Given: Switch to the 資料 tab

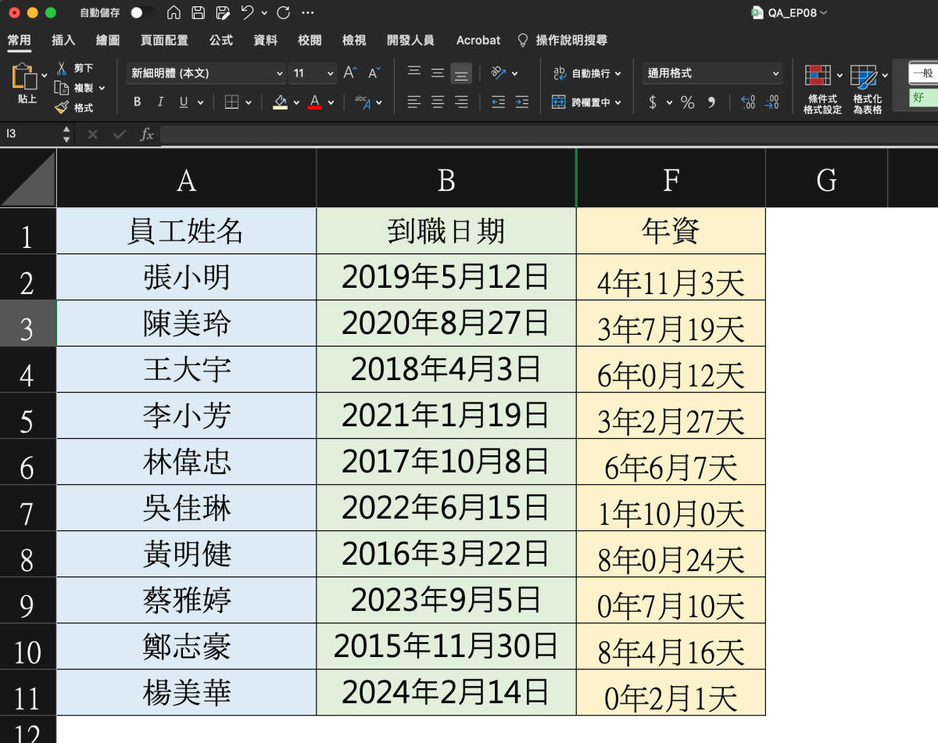Looking at the screenshot, I should click(x=266, y=40).
